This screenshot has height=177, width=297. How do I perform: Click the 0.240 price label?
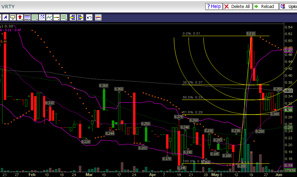coord(185,127)
